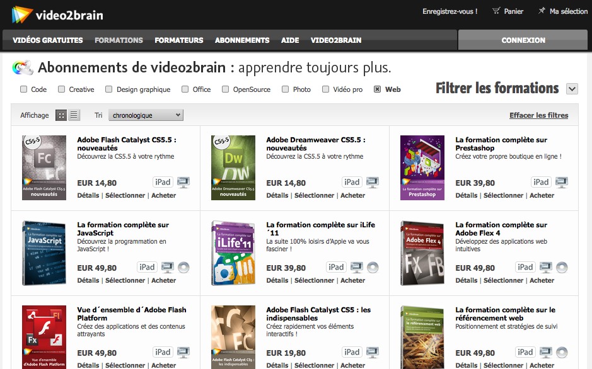Click iPad badge for Adobe Flex 4

point(525,267)
